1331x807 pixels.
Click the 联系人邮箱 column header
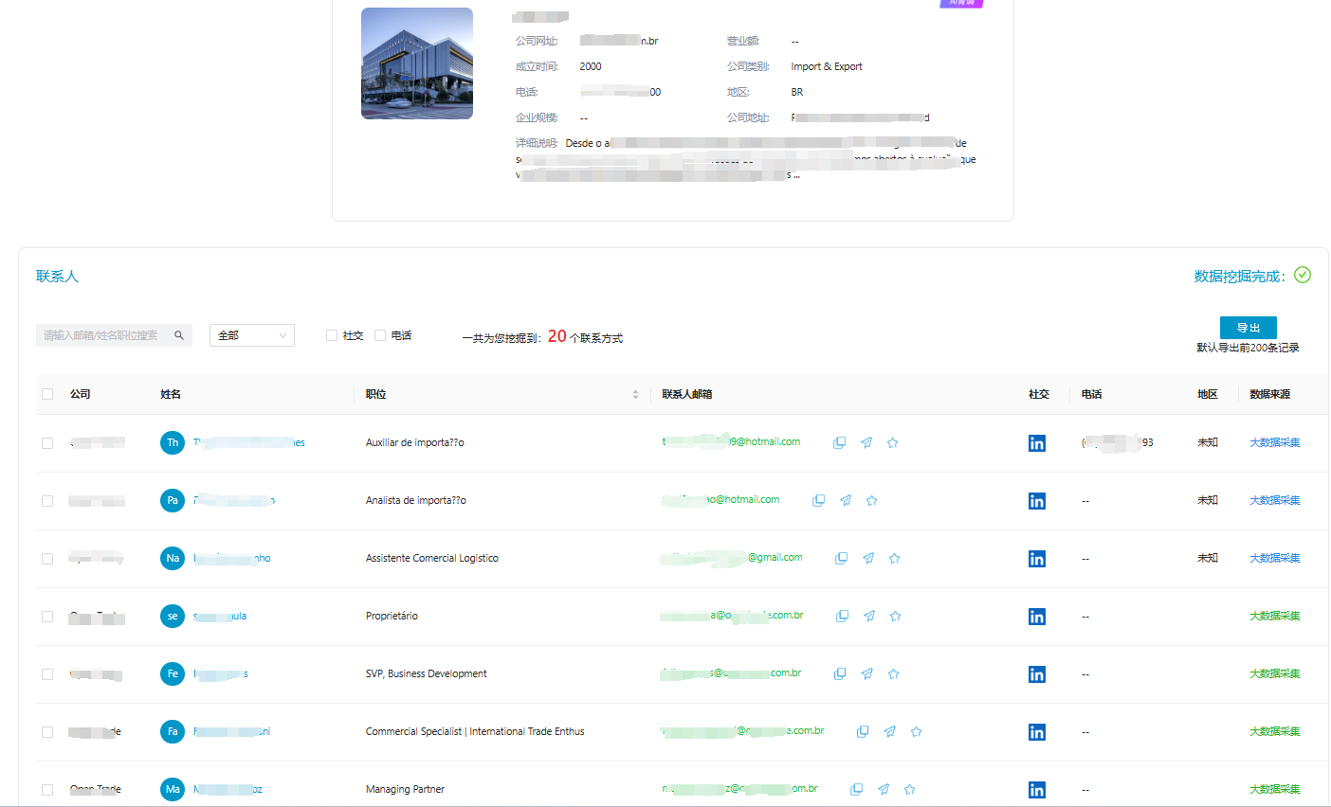[x=687, y=394]
